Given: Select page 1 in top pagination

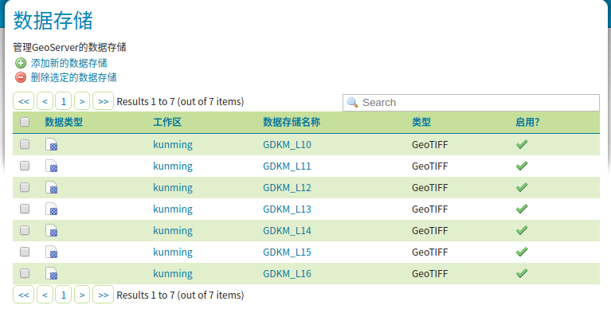Looking at the screenshot, I should (64, 101).
